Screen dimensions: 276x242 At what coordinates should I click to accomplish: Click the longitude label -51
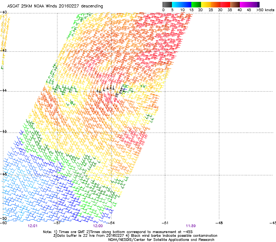point(165,223)
